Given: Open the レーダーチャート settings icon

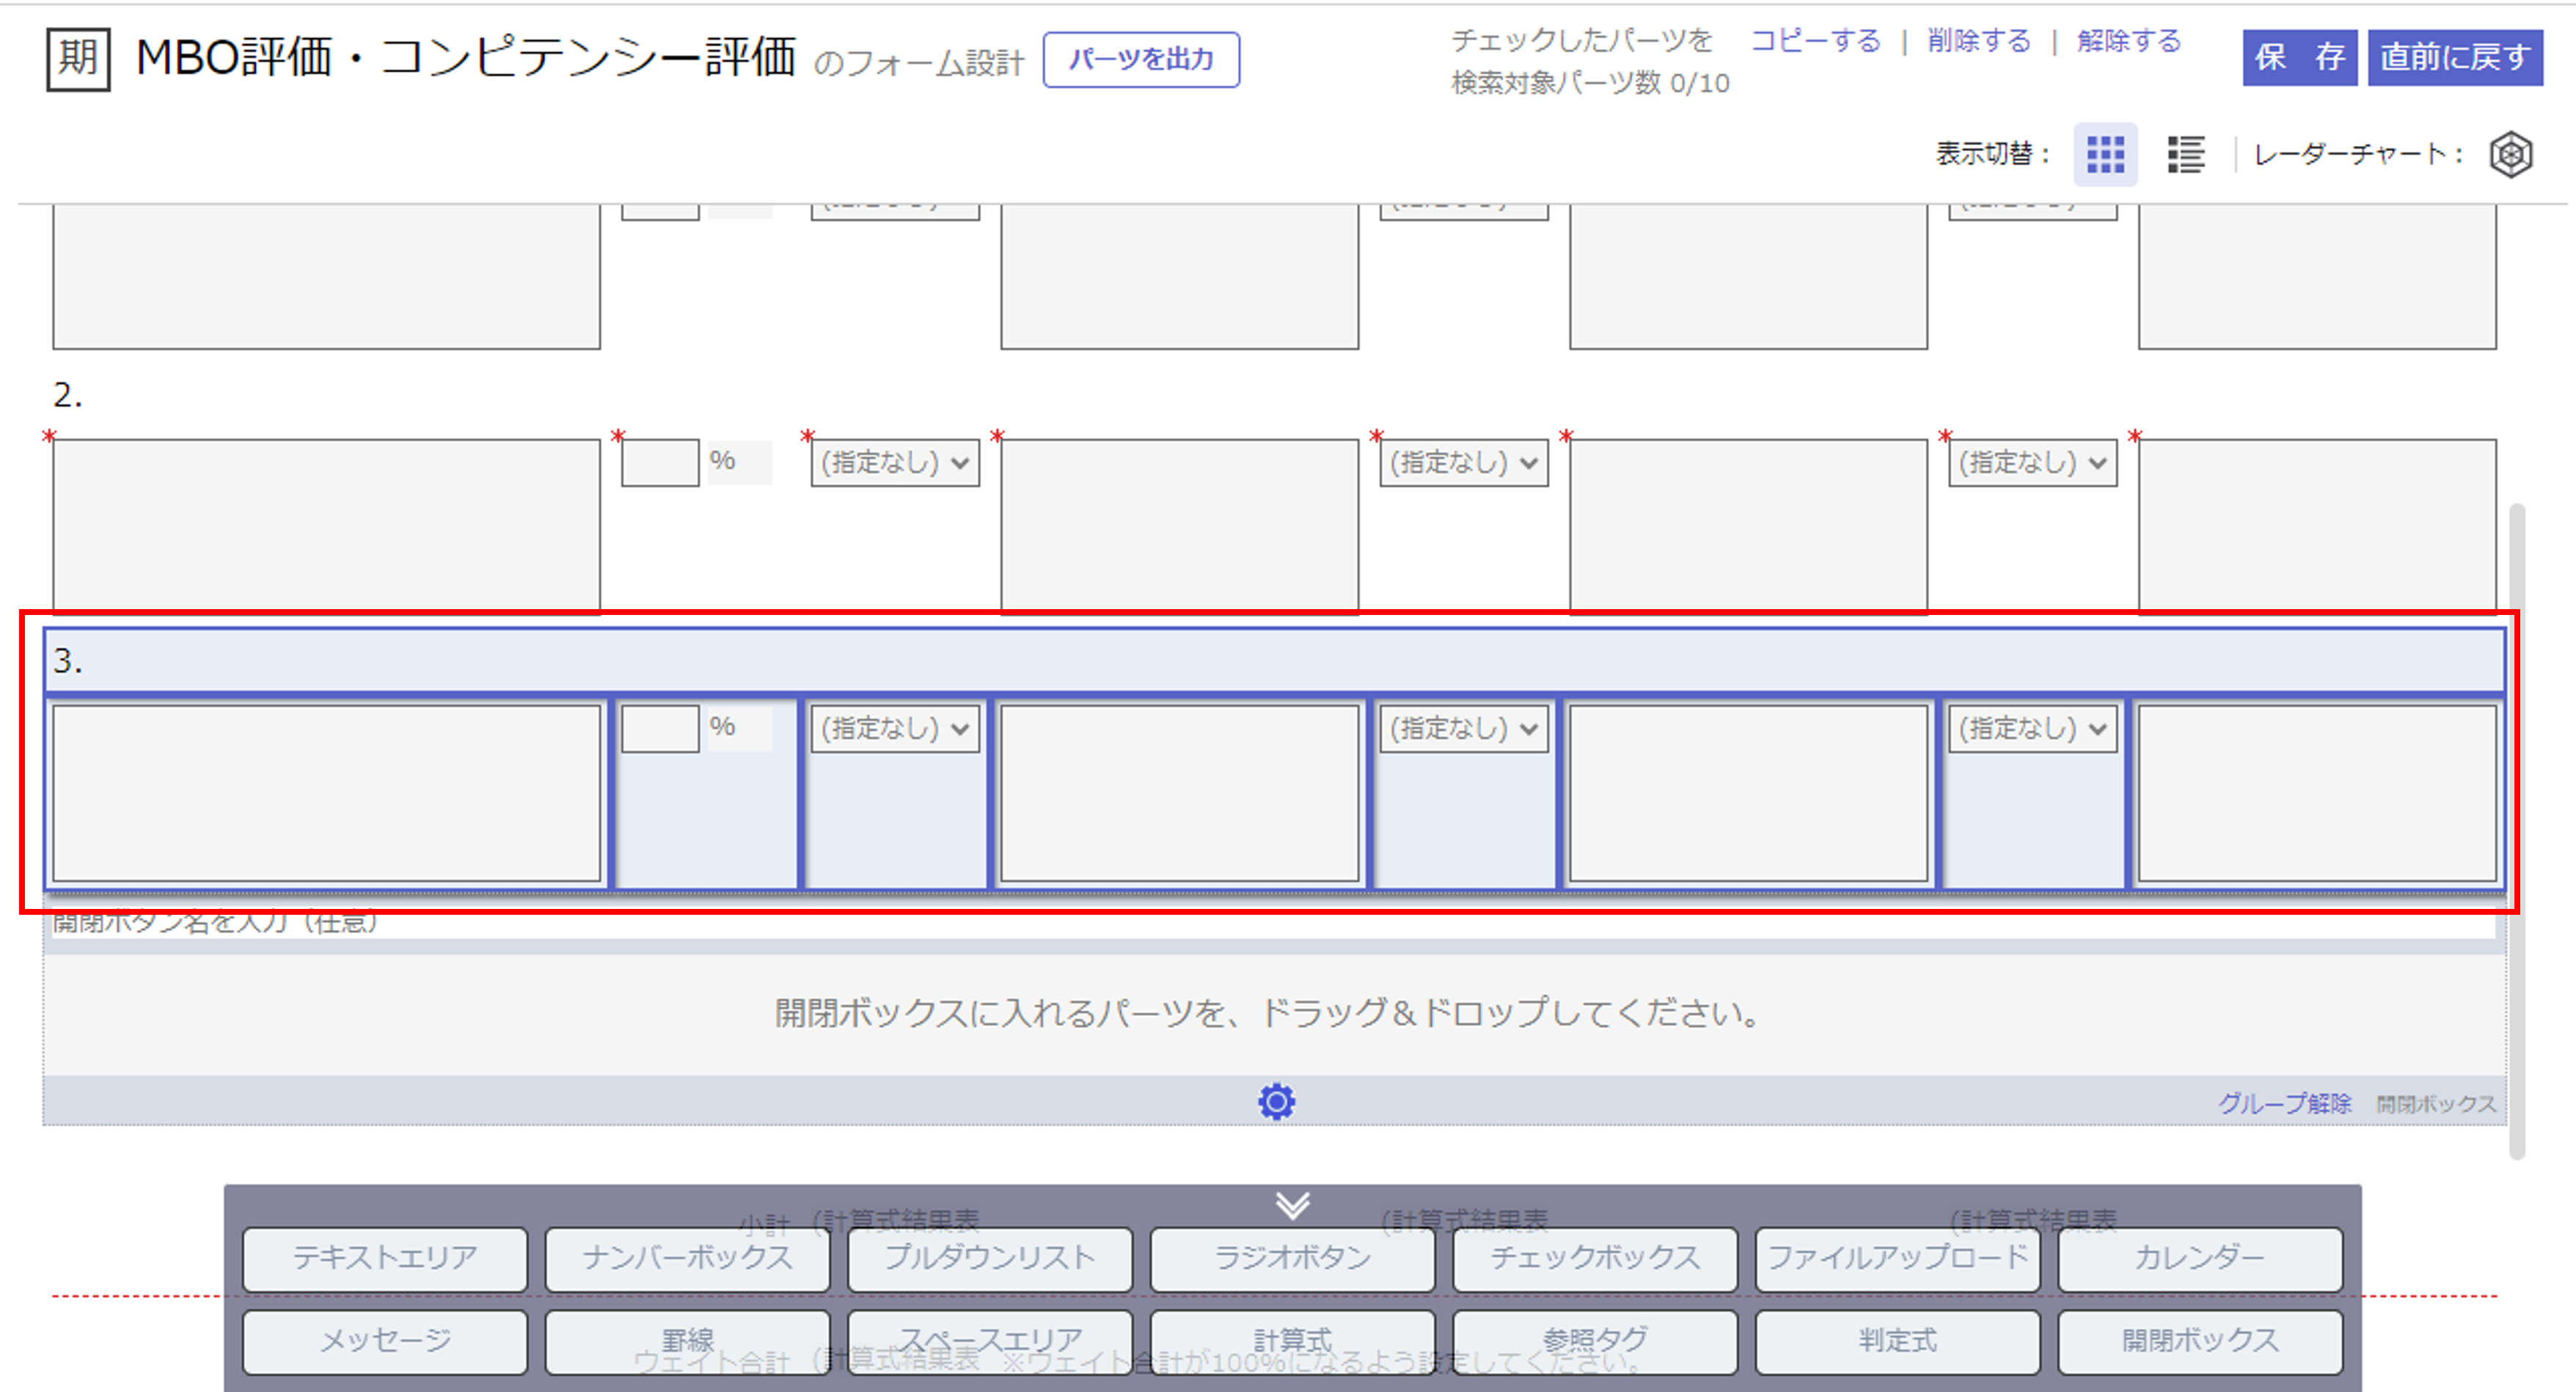Looking at the screenshot, I should pos(2512,154).
